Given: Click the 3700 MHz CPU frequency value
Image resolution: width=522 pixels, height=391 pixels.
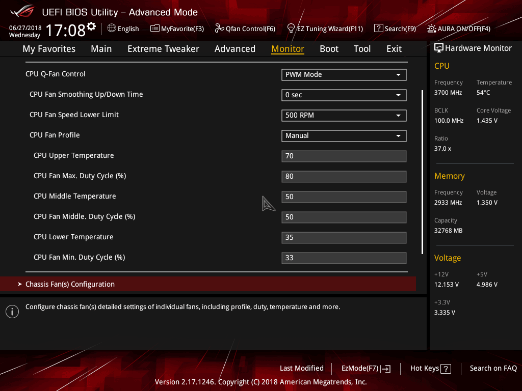Looking at the screenshot, I should (x=448, y=93).
